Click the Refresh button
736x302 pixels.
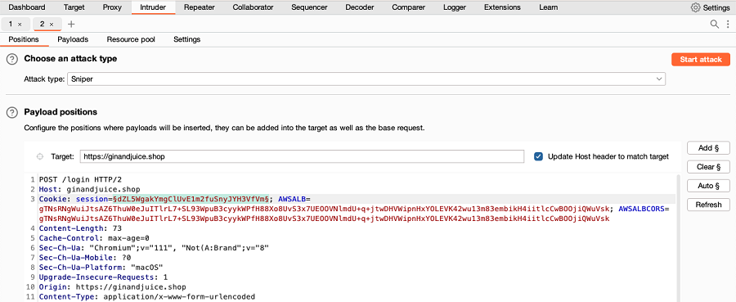tap(708, 205)
